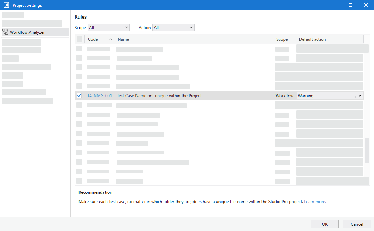Image resolution: width=374 pixels, height=231 pixels.
Task: Open the TA-NMG-001 rule code link
Action: 100,95
